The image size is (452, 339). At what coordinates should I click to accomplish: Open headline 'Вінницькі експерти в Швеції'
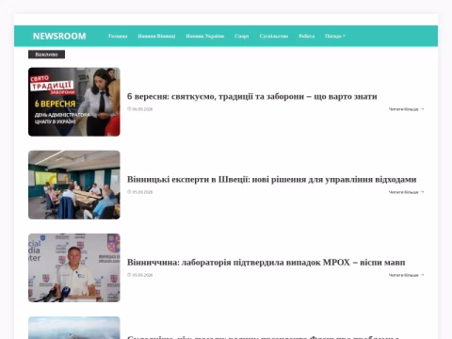coord(272,179)
